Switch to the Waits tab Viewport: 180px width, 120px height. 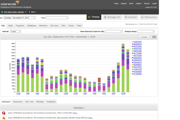click(10, 26)
